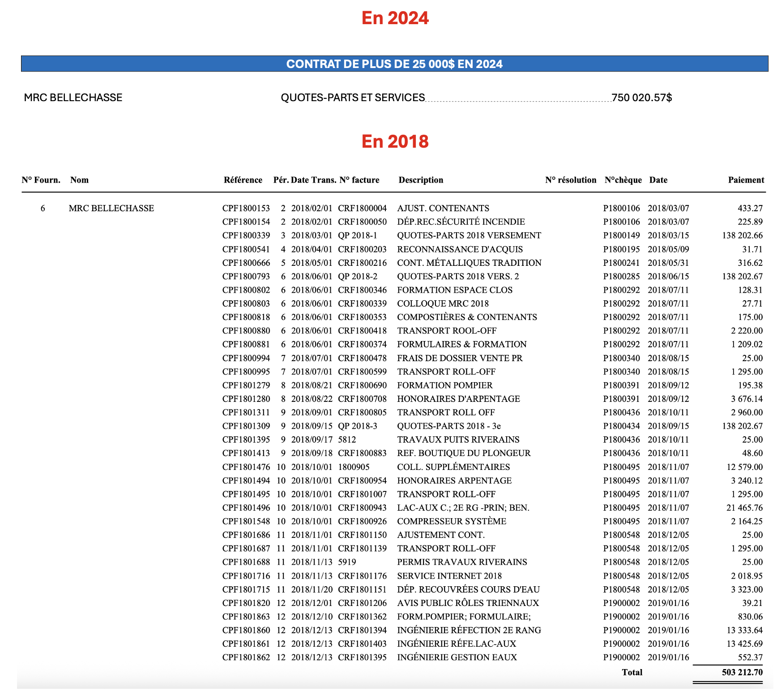777x691 pixels.
Task: Click the "Référence" column header
Action: point(243,180)
